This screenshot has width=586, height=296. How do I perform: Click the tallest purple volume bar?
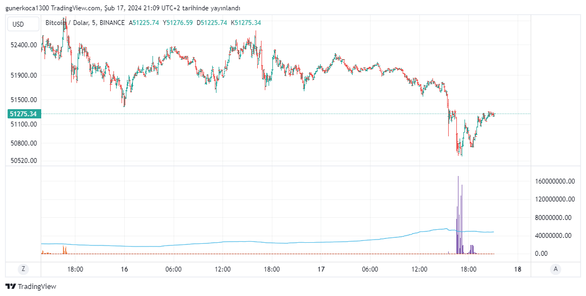coord(458,217)
